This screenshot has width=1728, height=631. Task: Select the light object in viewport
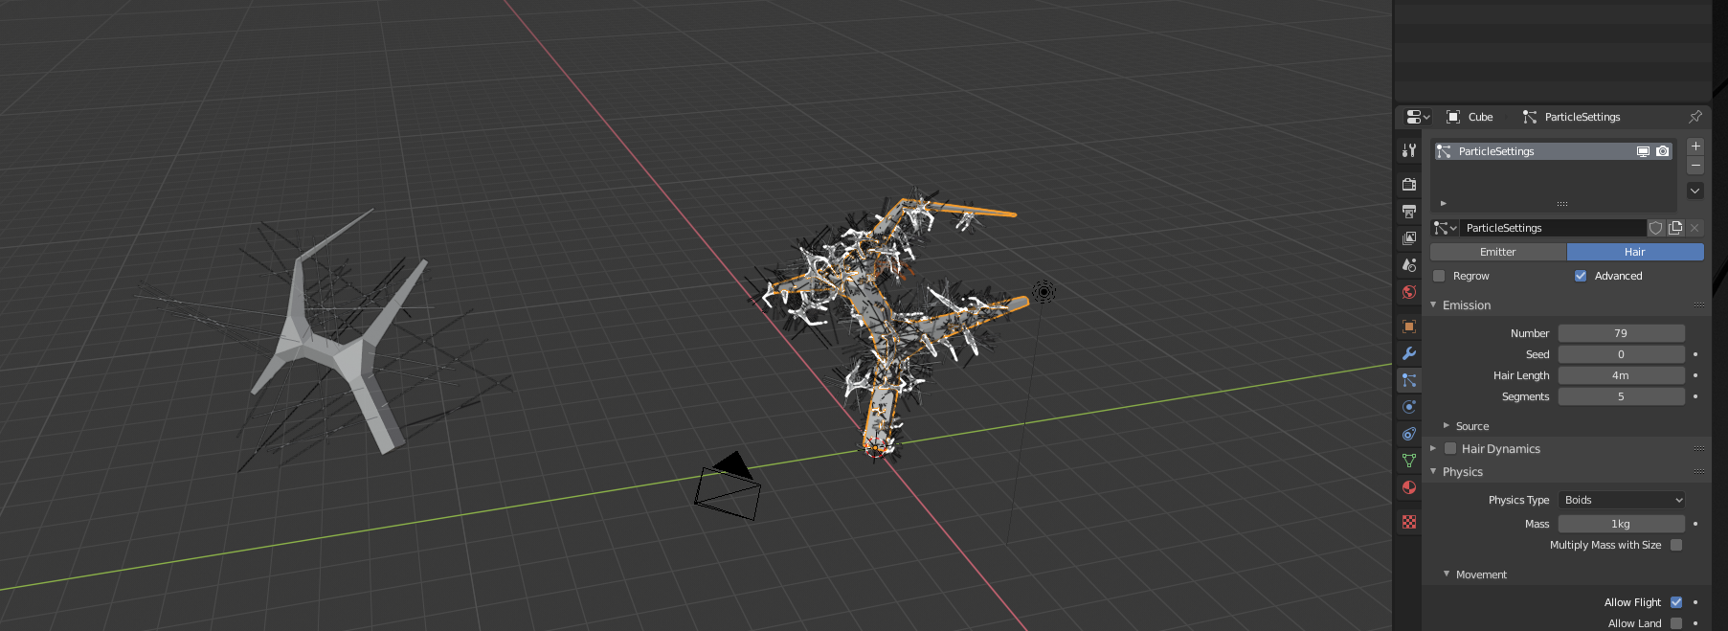coord(1044,292)
